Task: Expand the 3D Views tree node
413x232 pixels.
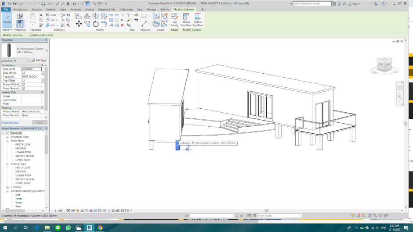Action: point(7,187)
